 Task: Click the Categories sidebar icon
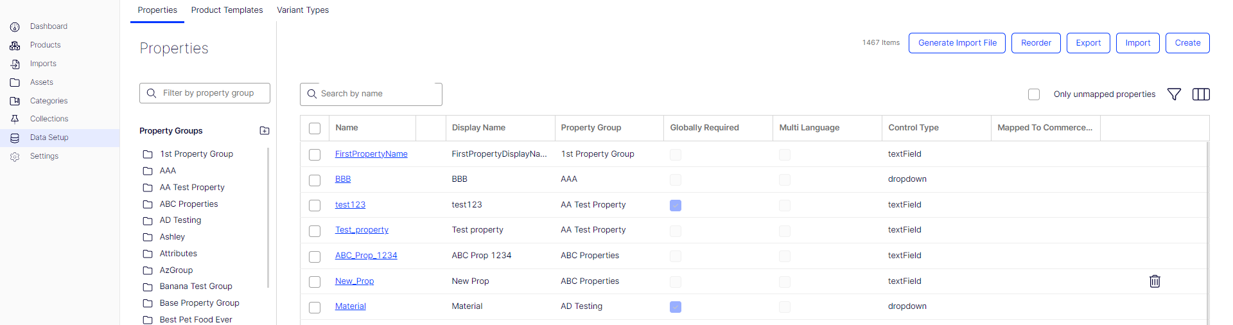[15, 101]
